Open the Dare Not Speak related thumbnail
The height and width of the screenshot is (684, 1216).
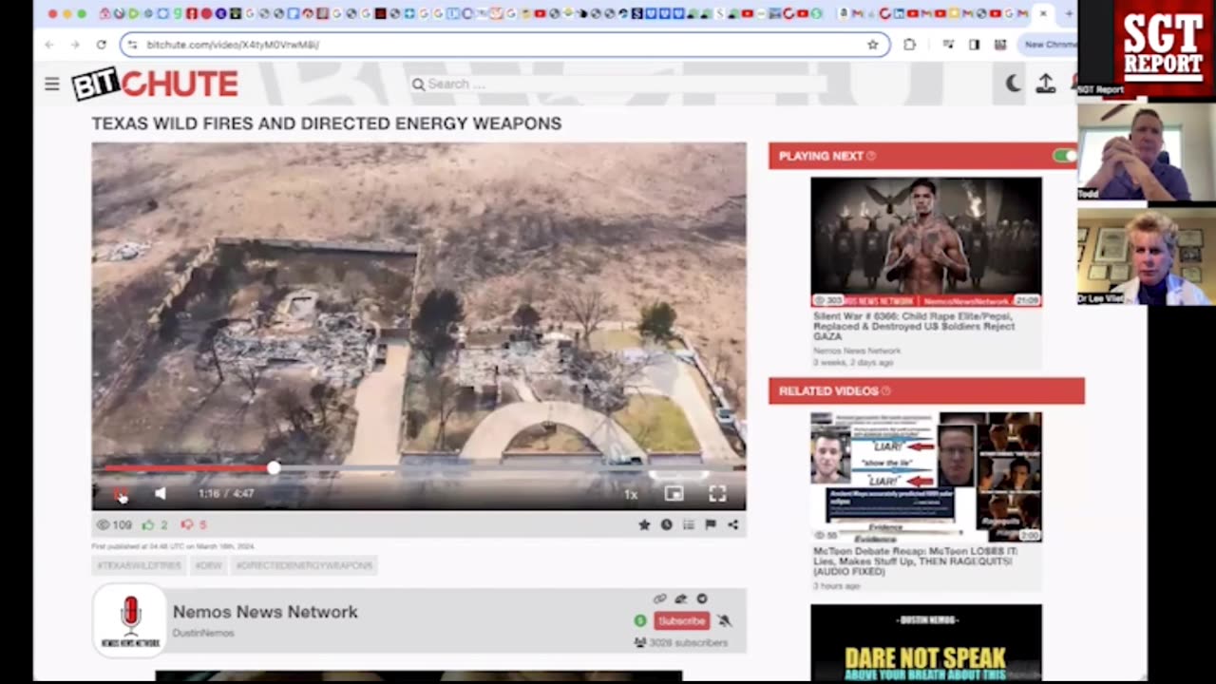(926, 643)
